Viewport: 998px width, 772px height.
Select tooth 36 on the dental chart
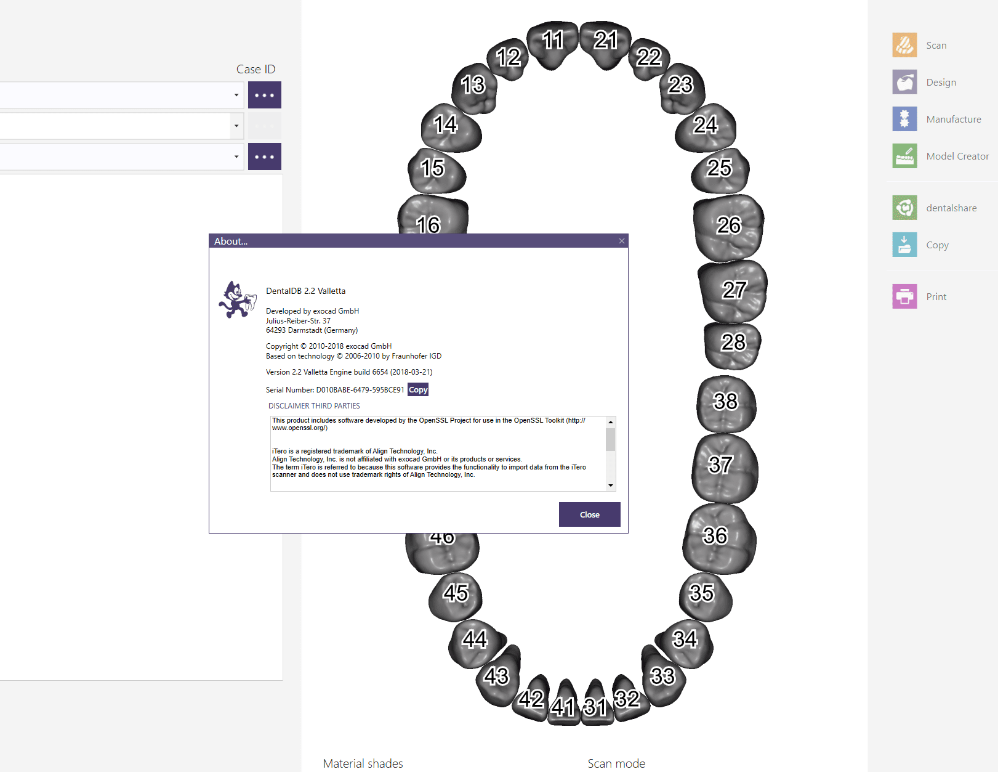(718, 539)
